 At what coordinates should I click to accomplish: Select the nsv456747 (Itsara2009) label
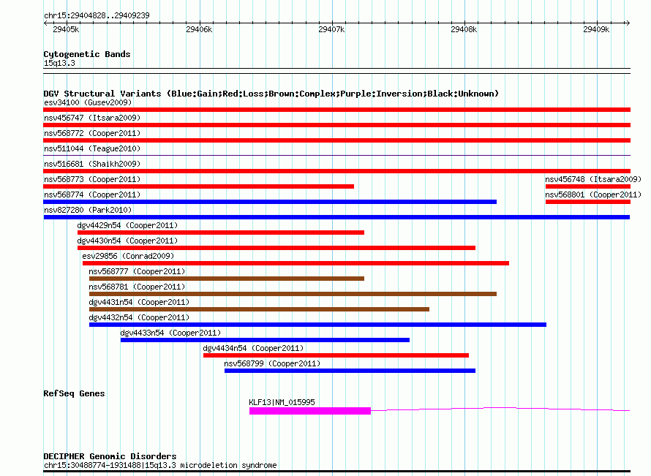tap(92, 118)
